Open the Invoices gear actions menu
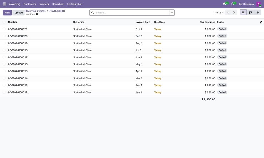 [37, 14]
